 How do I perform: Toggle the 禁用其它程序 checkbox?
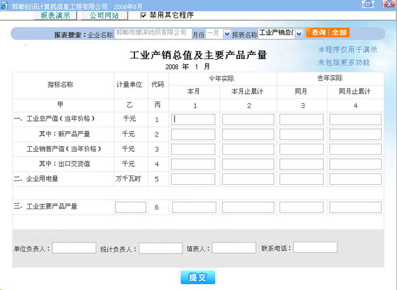144,15
